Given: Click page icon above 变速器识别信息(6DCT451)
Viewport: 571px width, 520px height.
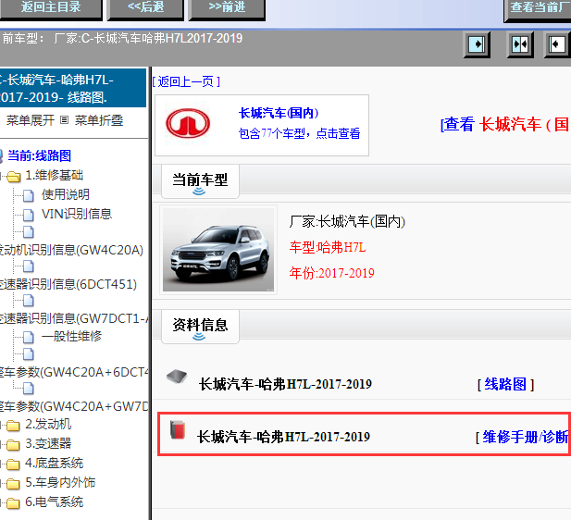Looking at the screenshot, I should (x=29, y=266).
